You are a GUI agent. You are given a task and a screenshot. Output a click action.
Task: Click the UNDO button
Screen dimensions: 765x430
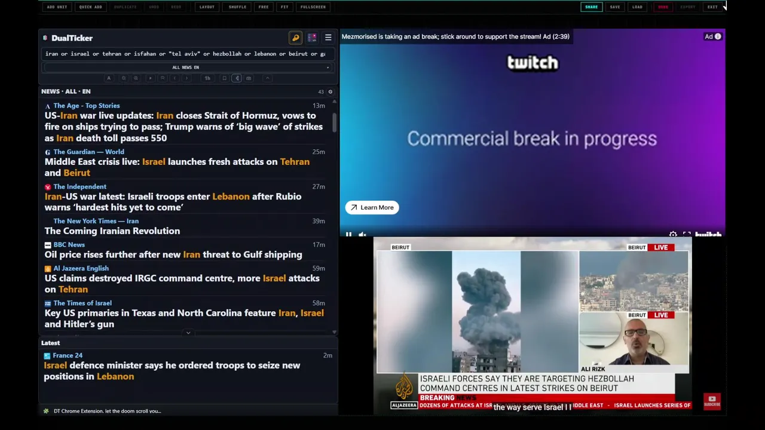154,7
